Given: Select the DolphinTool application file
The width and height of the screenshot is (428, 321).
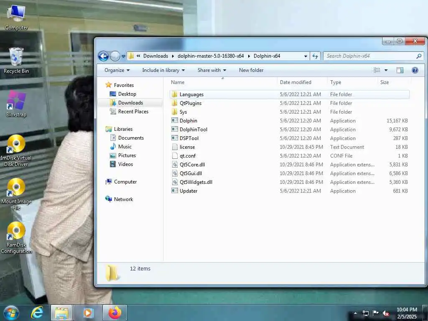Looking at the screenshot, I should 289,130.
